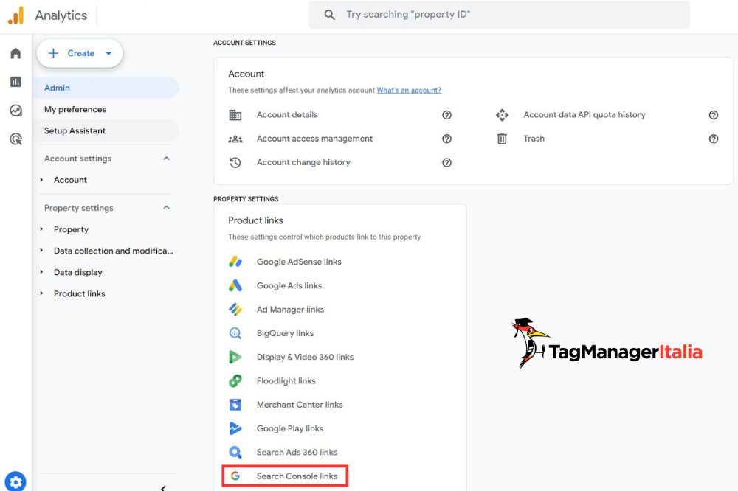Expand the Data display tree item

click(42, 272)
